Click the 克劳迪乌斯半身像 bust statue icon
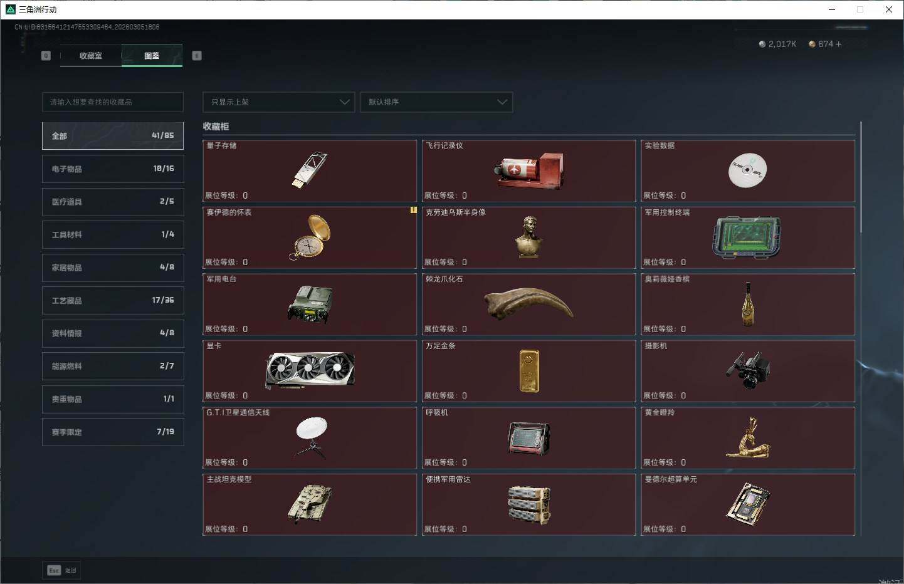904x584 pixels. (529, 237)
